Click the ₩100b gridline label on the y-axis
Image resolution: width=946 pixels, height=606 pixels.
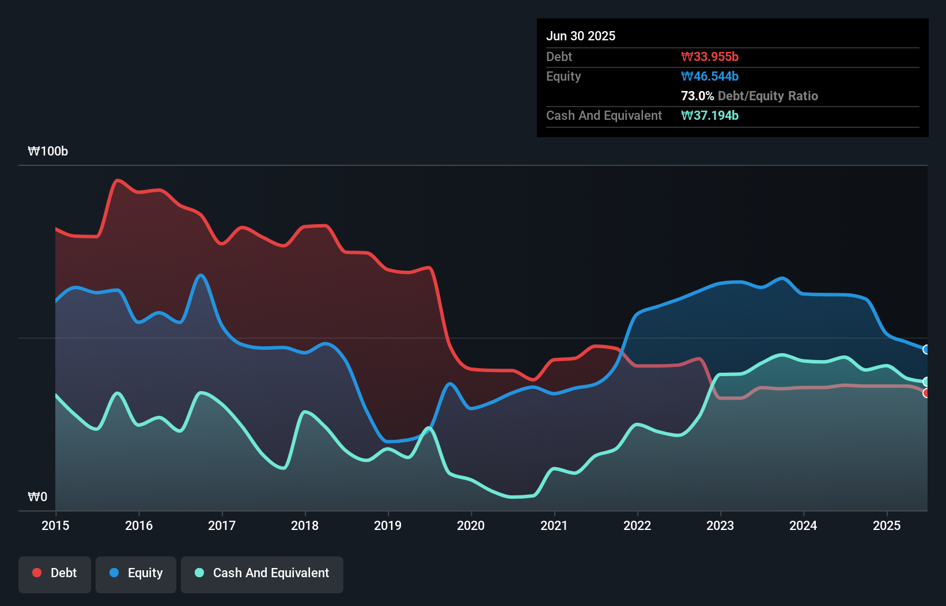click(48, 151)
